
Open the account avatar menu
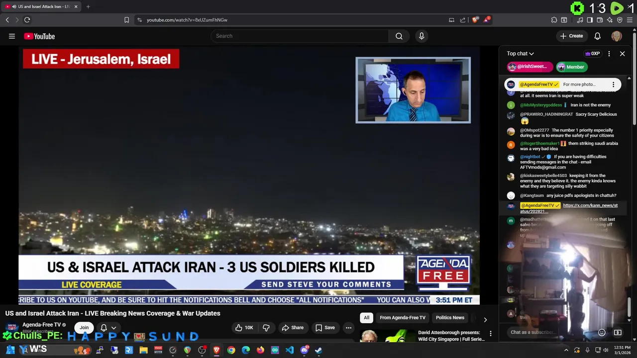point(617,36)
